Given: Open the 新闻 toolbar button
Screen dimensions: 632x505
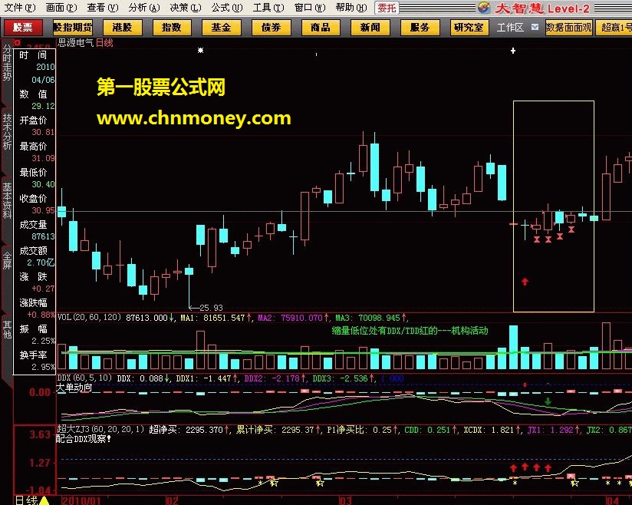Looking at the screenshot, I should coord(370,28).
